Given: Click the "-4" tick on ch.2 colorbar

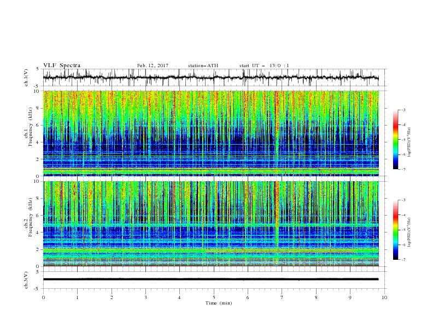Looking at the screenshot, I should [x=403, y=215].
